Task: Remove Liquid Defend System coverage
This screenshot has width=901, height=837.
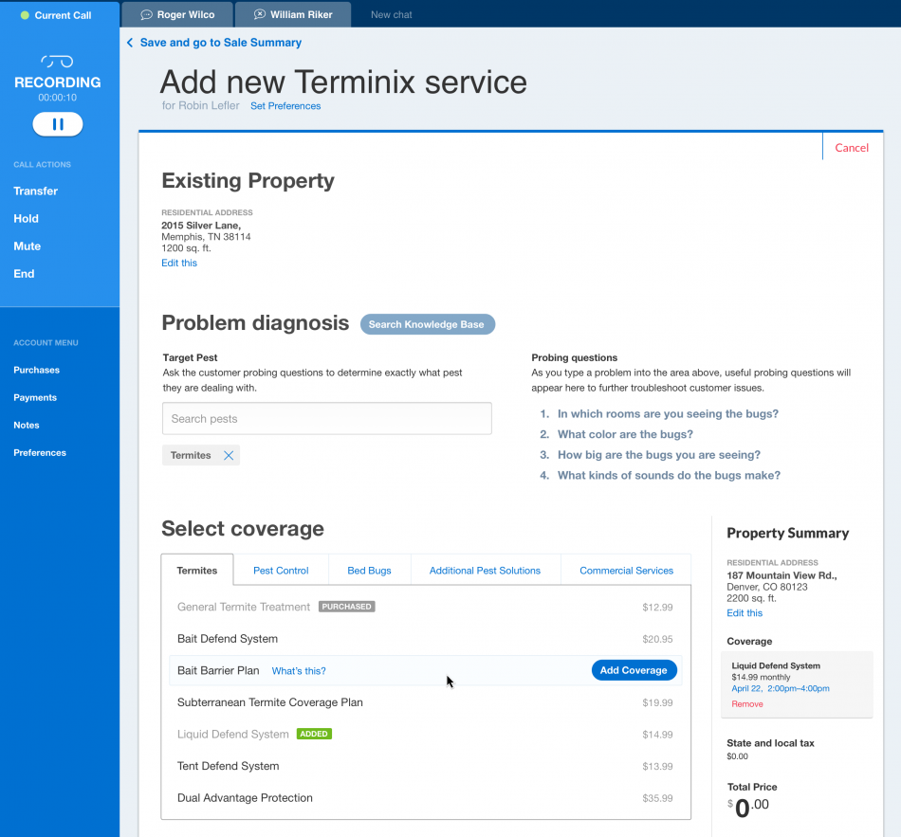Action: 747,703
